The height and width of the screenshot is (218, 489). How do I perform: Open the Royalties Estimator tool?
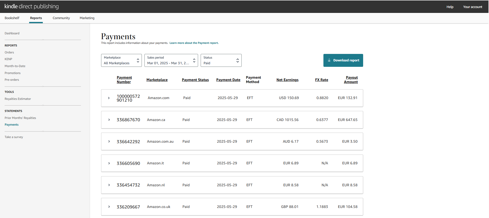[x=18, y=99]
